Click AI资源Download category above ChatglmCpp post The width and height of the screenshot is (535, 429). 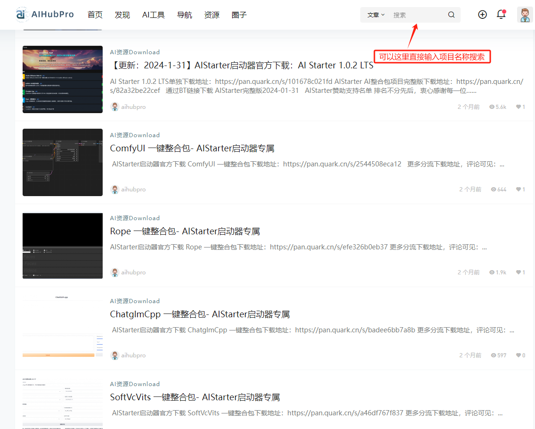pos(135,301)
